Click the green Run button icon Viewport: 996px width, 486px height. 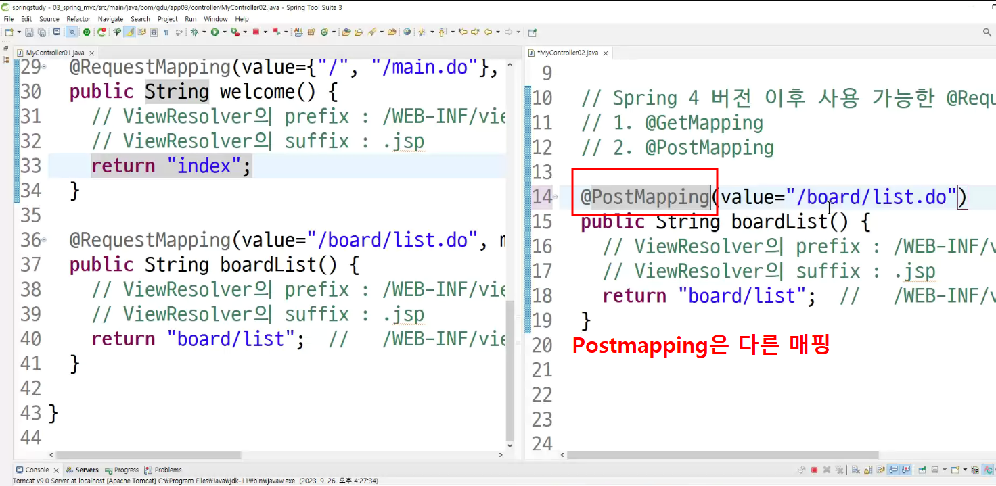(x=214, y=32)
